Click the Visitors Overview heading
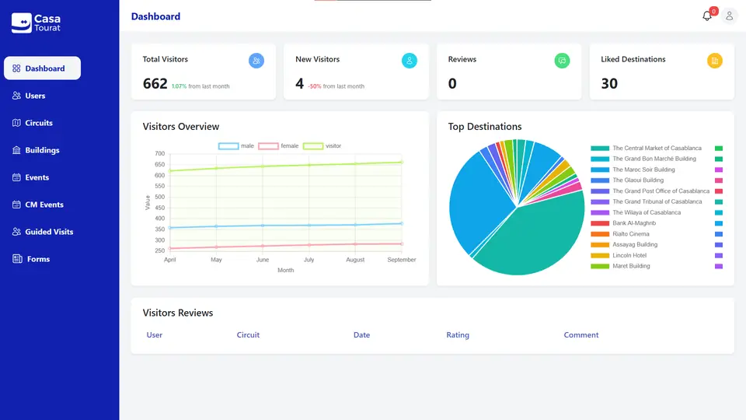This screenshot has height=420, width=746. 181,127
